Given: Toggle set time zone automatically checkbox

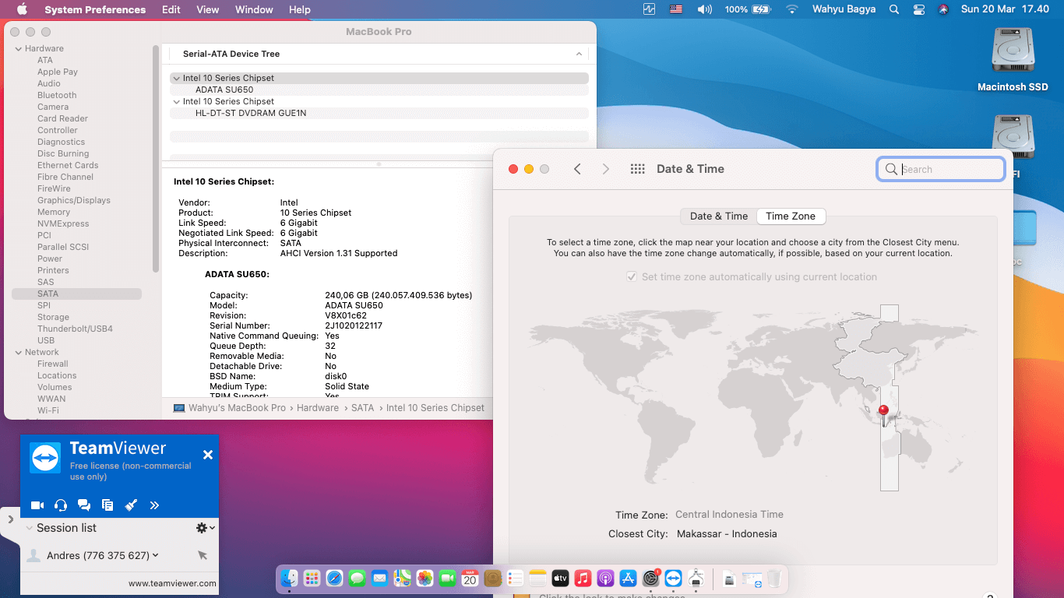Looking at the screenshot, I should pos(632,277).
